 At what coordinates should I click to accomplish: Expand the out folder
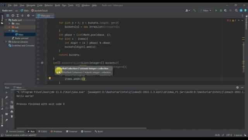pyautogui.click(x=9, y=27)
